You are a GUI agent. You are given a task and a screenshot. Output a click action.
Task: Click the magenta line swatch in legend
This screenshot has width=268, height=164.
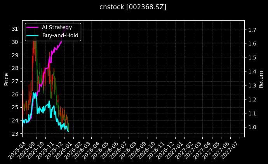(33, 27)
